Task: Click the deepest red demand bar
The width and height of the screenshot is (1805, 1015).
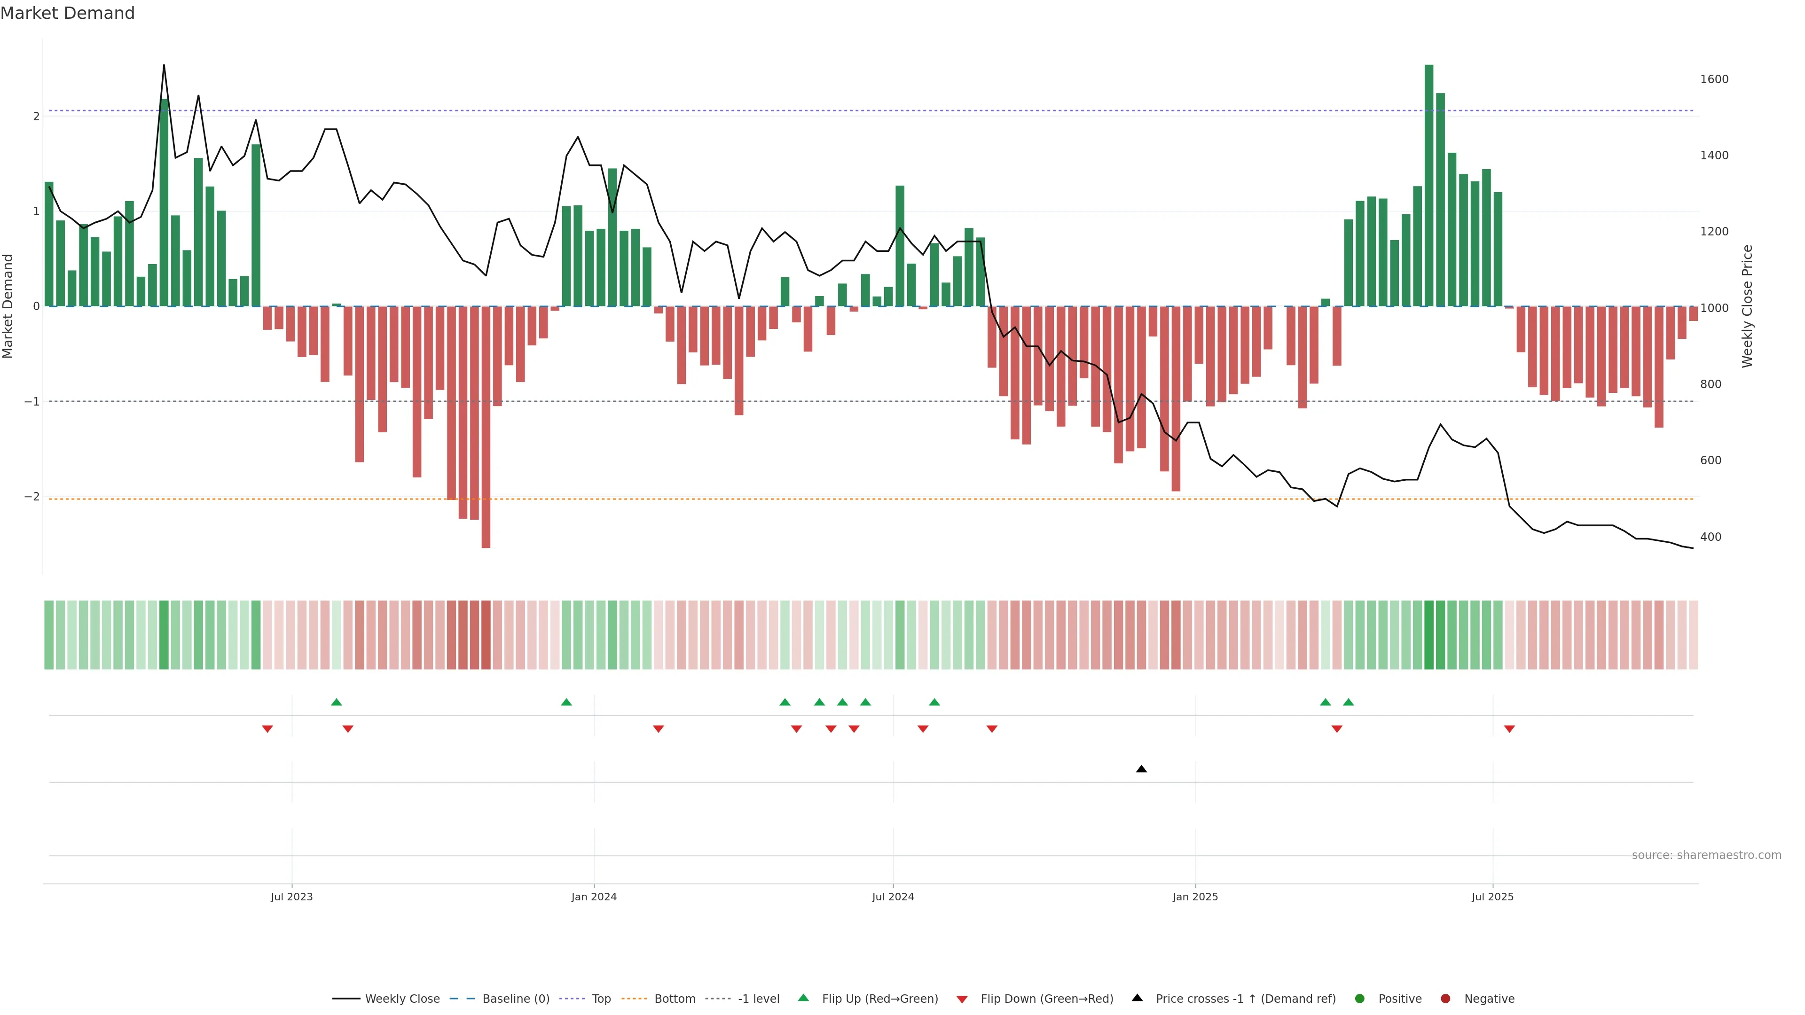Action: coord(486,427)
